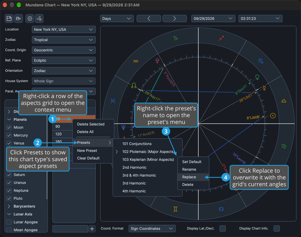The width and height of the screenshot is (301, 237).
Task: Open the Zodiac Tropical dropdown
Action: pos(63,40)
